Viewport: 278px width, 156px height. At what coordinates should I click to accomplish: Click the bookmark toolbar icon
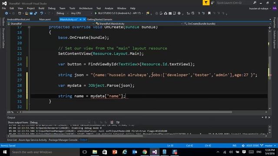click(x=209, y=13)
